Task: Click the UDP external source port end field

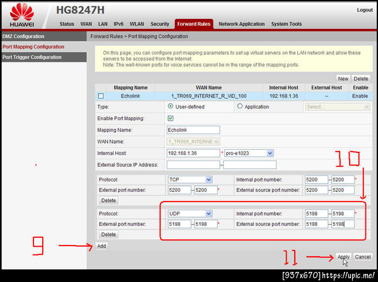Action: click(x=343, y=224)
